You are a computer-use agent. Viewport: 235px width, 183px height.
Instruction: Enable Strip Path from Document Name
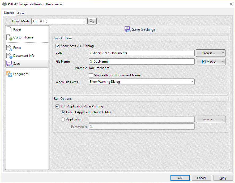[x=91, y=75]
